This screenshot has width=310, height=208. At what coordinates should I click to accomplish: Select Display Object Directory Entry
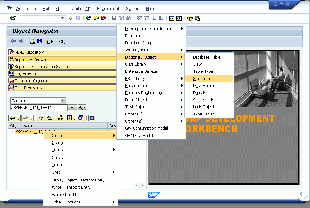coord(81,180)
